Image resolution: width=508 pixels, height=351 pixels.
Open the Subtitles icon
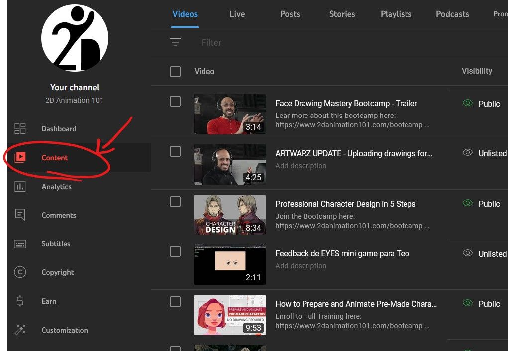click(x=20, y=244)
